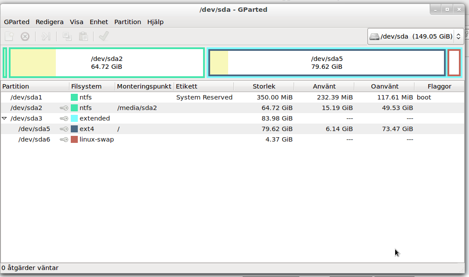The width and height of the screenshot is (469, 277).
Task: Click the device selector up-down arrows
Action: pos(458,36)
